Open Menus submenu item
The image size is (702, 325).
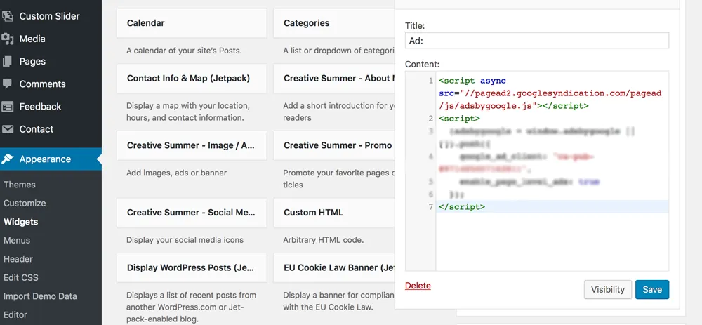pyautogui.click(x=17, y=240)
